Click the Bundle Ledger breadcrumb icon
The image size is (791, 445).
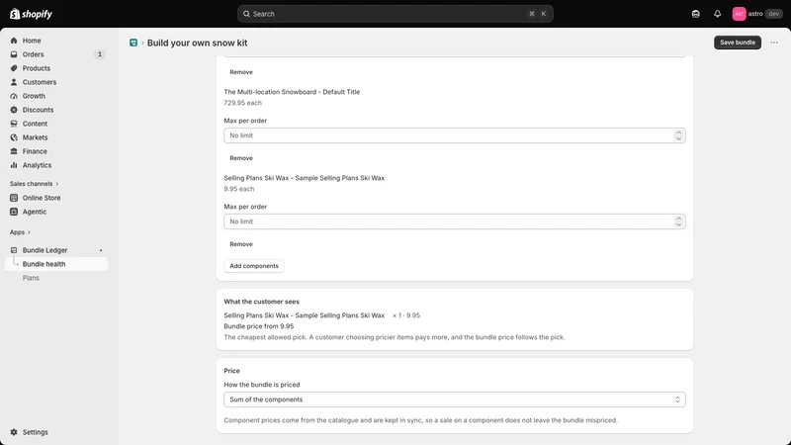(x=133, y=43)
